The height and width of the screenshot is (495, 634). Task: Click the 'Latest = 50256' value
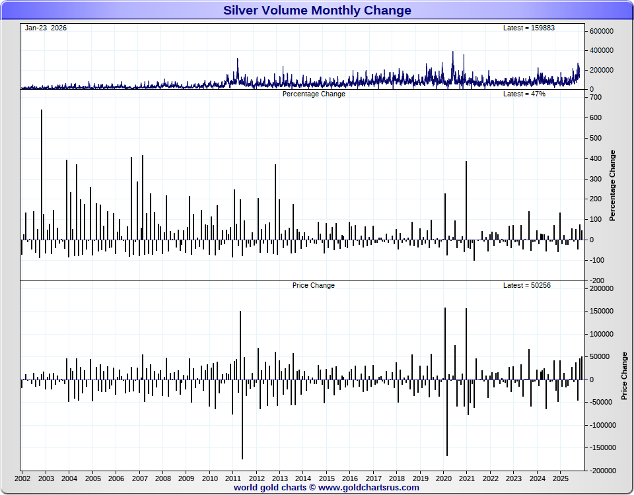click(527, 285)
